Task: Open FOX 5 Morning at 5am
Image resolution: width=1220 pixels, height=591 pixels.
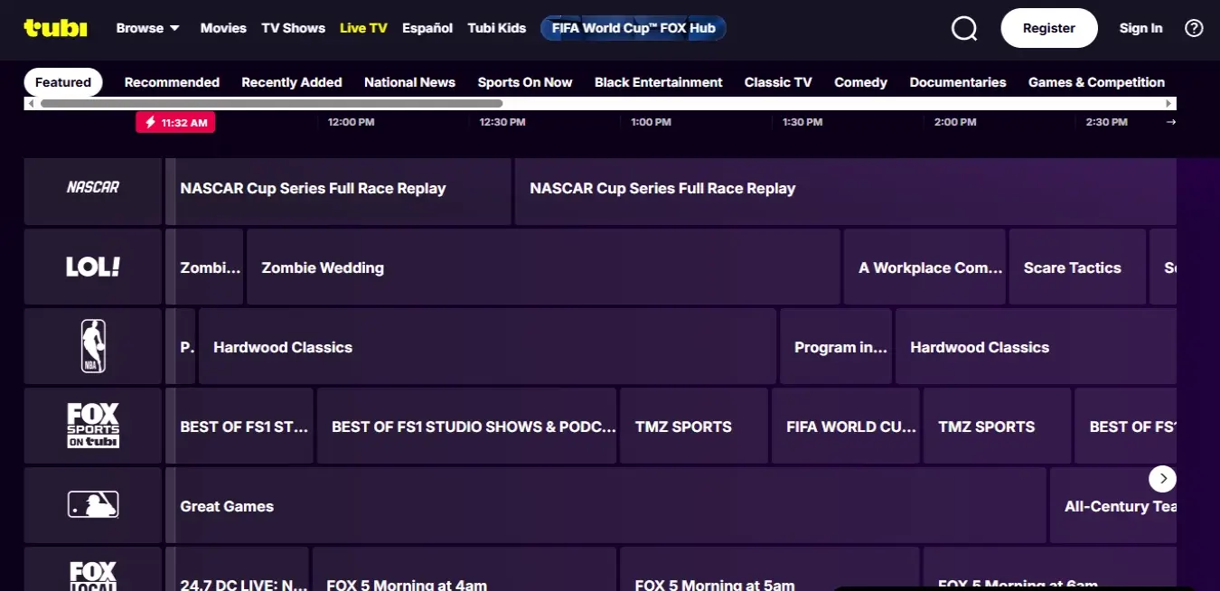Action: (770, 569)
